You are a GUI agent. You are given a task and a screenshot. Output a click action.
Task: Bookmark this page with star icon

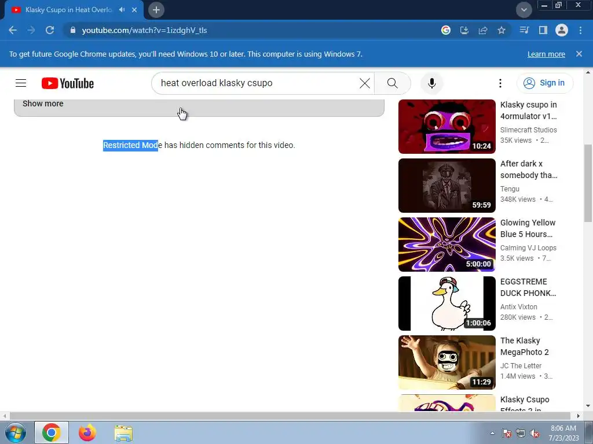click(x=502, y=30)
